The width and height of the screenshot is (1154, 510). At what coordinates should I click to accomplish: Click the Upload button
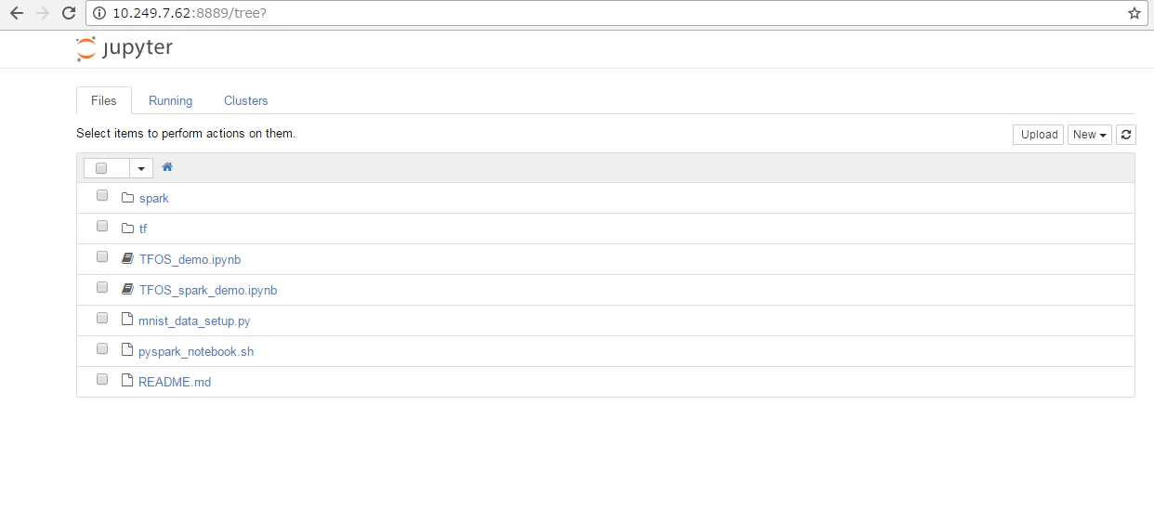[1039, 135]
